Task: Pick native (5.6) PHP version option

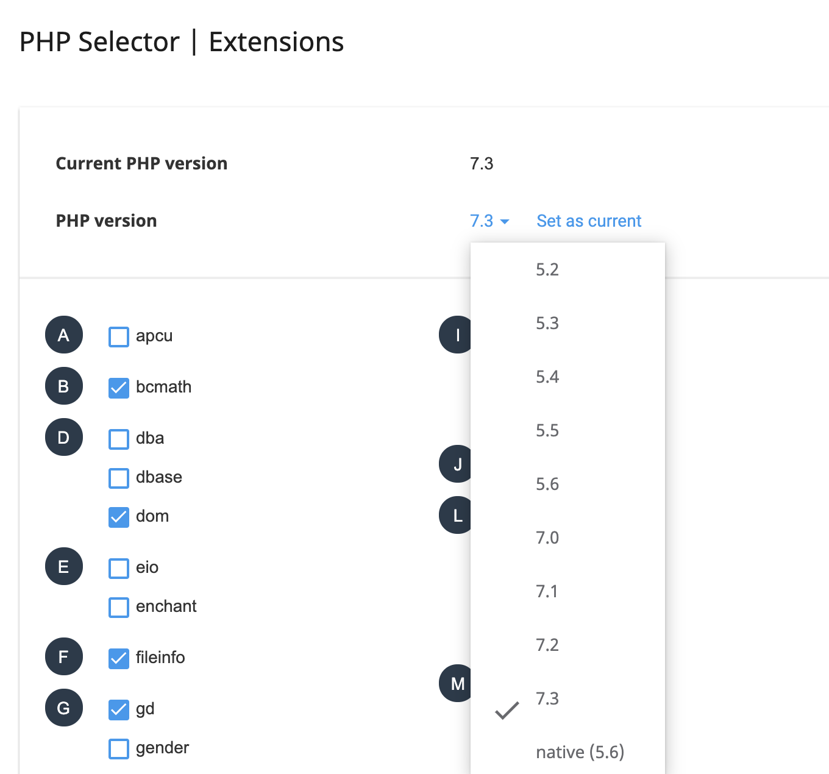Action: coord(580,753)
